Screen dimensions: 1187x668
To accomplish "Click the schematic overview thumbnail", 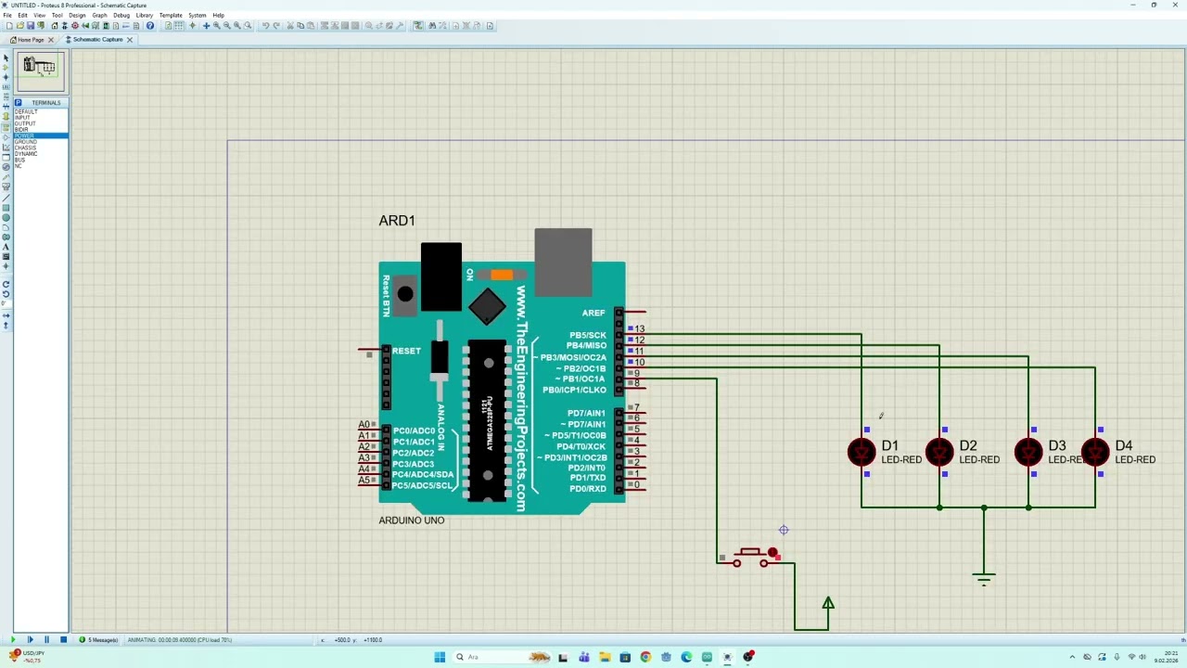I will (x=40, y=71).
